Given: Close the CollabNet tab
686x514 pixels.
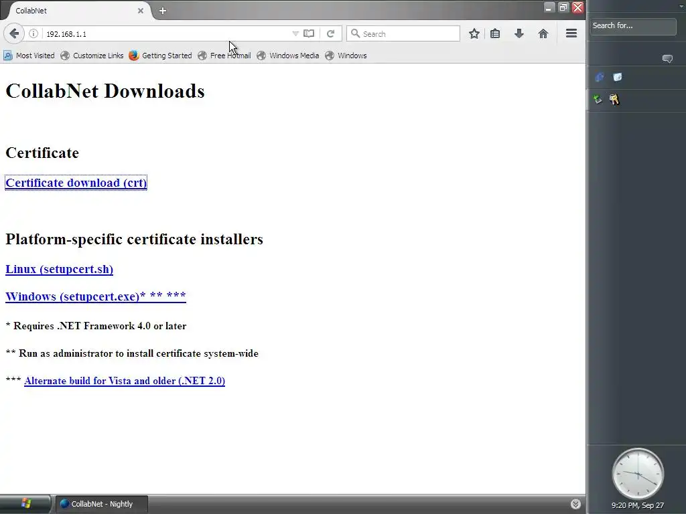Looking at the screenshot, I should click(x=141, y=11).
